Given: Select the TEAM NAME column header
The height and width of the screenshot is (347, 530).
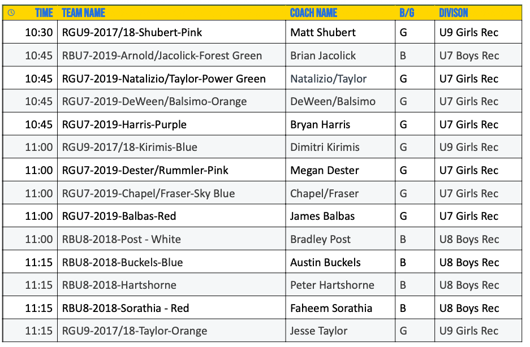Looking at the screenshot, I should [x=83, y=13].
